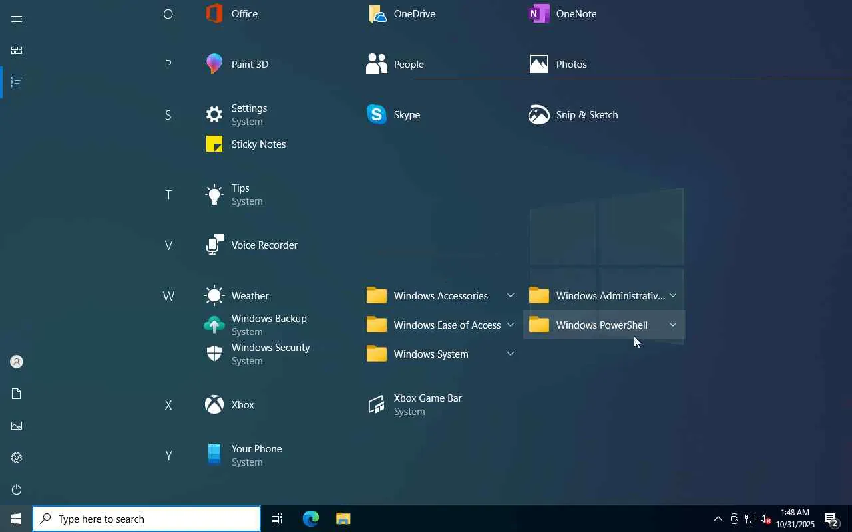This screenshot has width=852, height=532.
Task: Open the People app icon
Action: (x=377, y=64)
